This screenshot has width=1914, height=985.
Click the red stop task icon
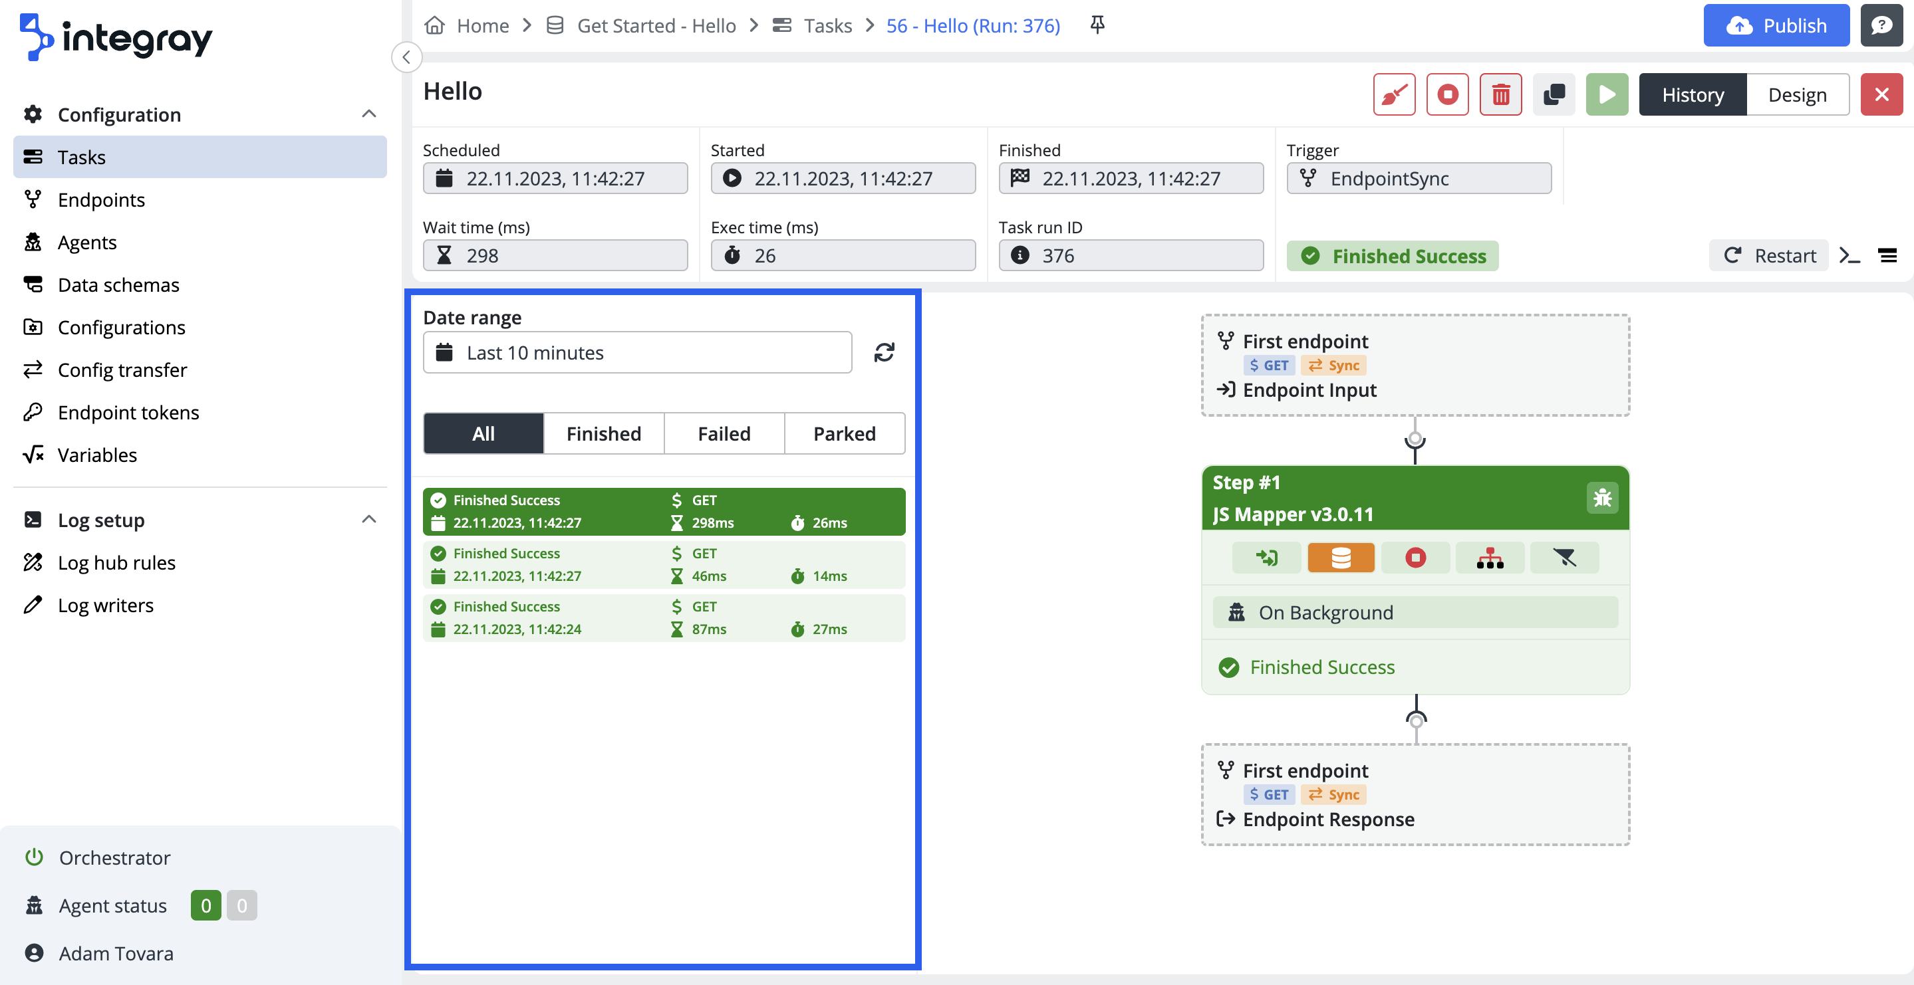[x=1446, y=94]
